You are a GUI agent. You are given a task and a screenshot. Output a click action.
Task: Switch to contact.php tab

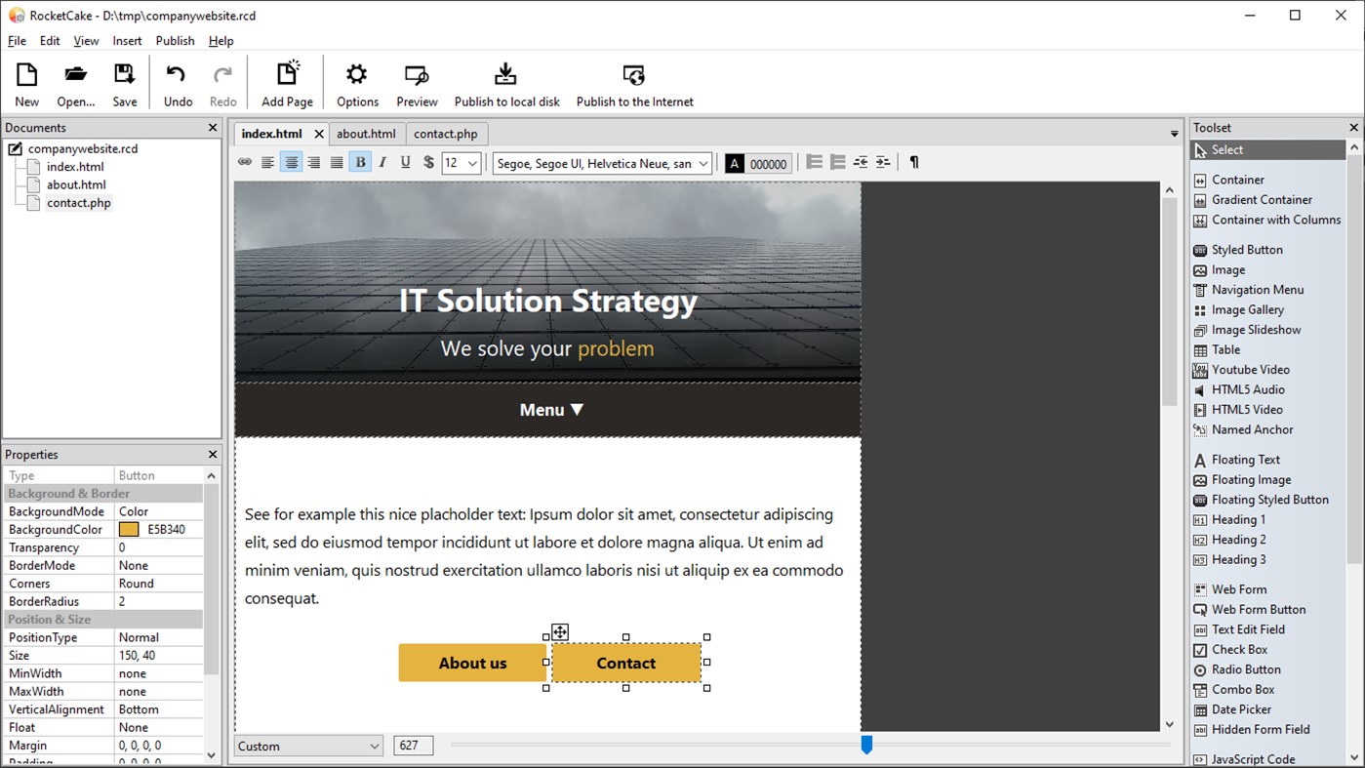coord(446,134)
